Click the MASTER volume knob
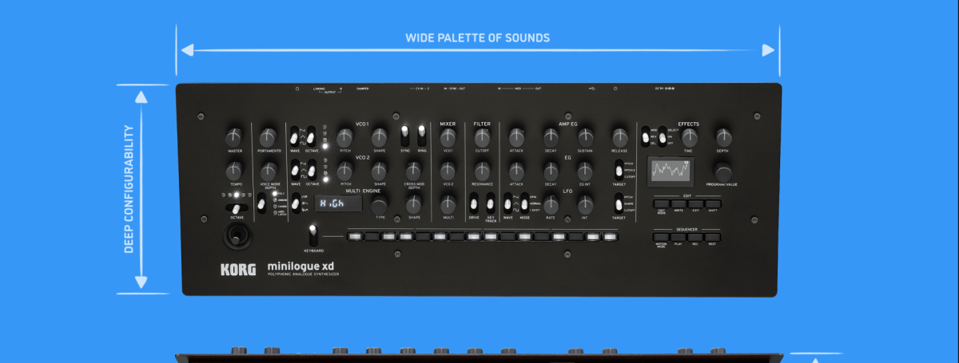This screenshot has width=959, height=363. tap(234, 136)
